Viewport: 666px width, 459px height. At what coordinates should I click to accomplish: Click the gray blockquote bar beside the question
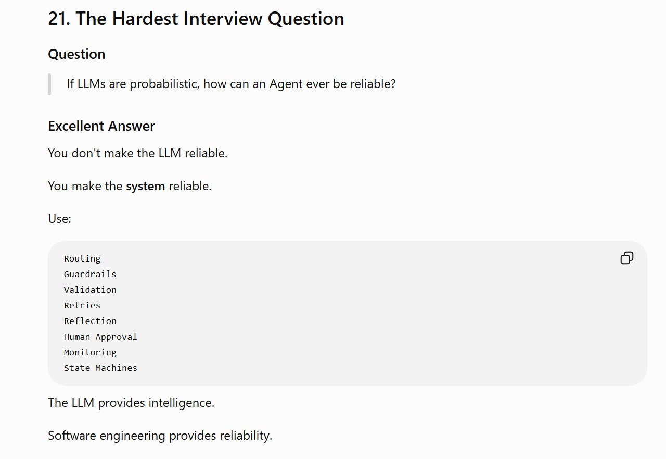tap(49, 84)
